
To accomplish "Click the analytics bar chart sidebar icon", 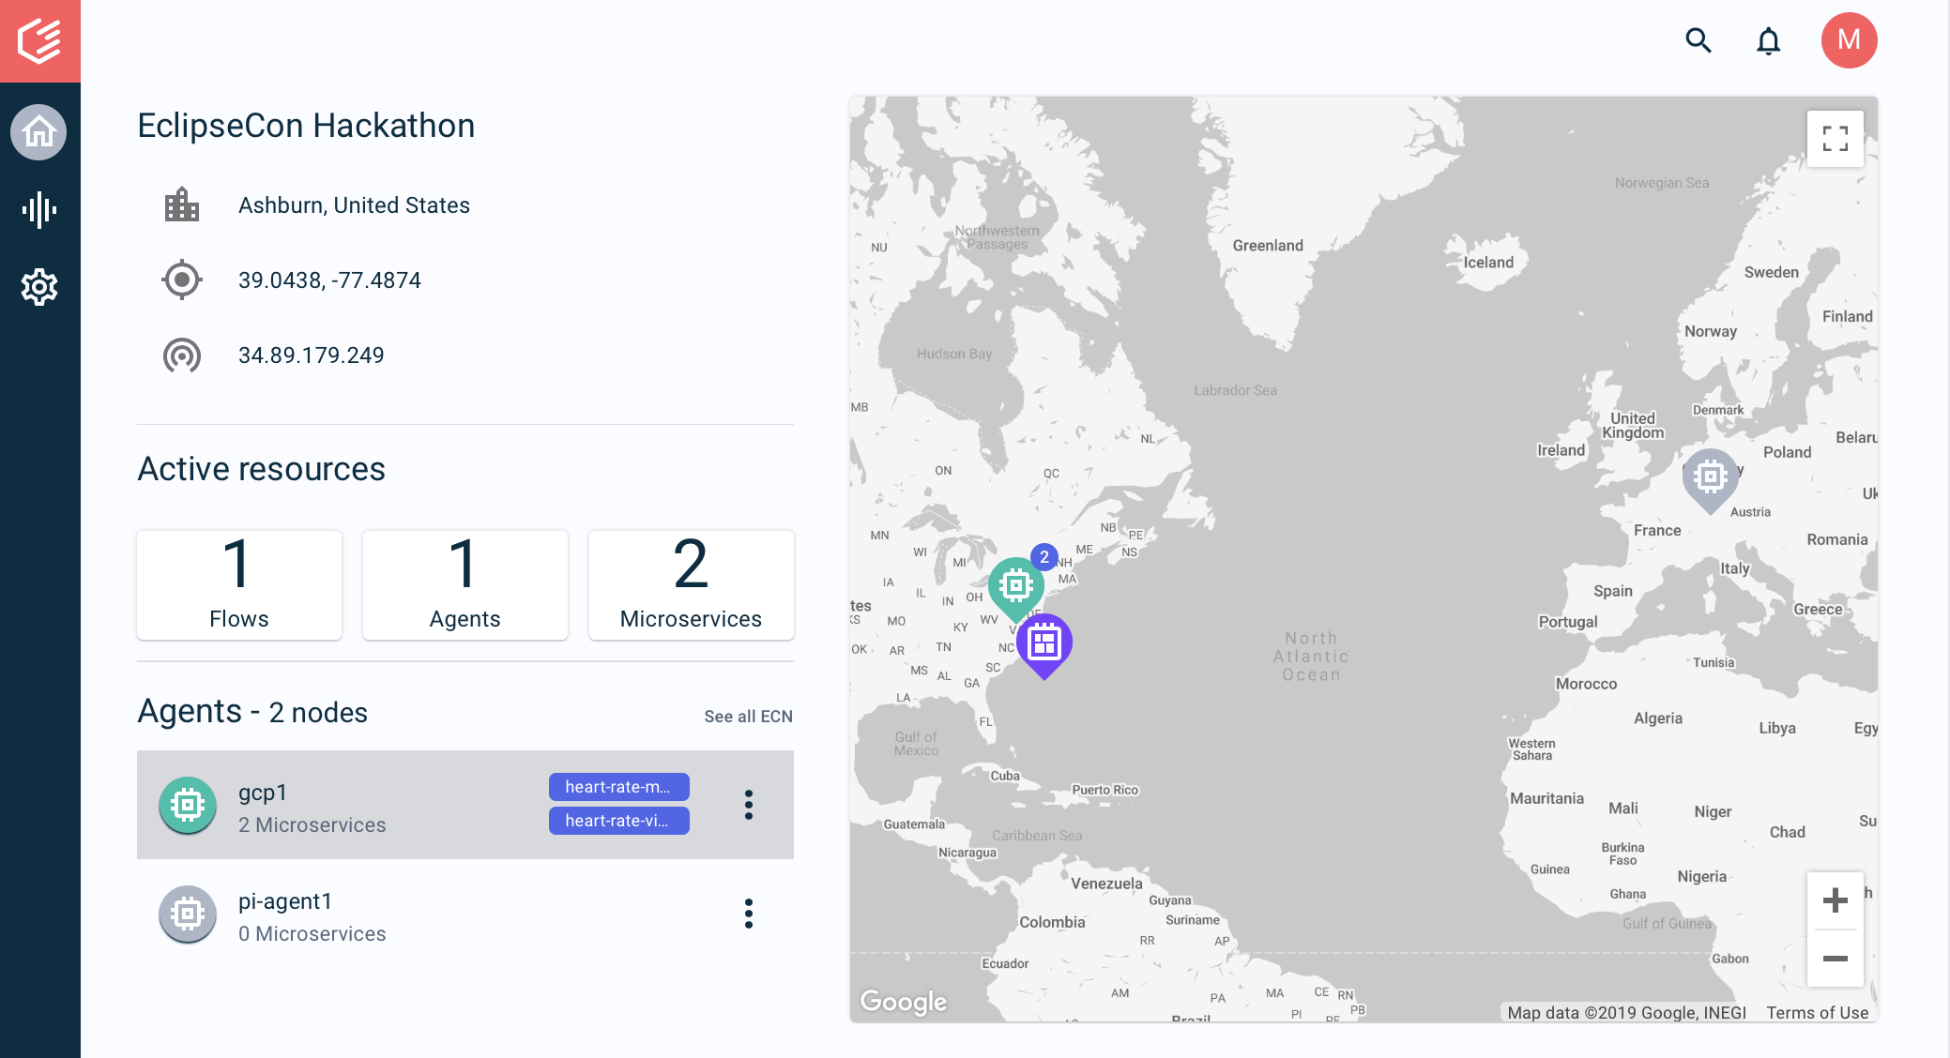I will pos(39,208).
